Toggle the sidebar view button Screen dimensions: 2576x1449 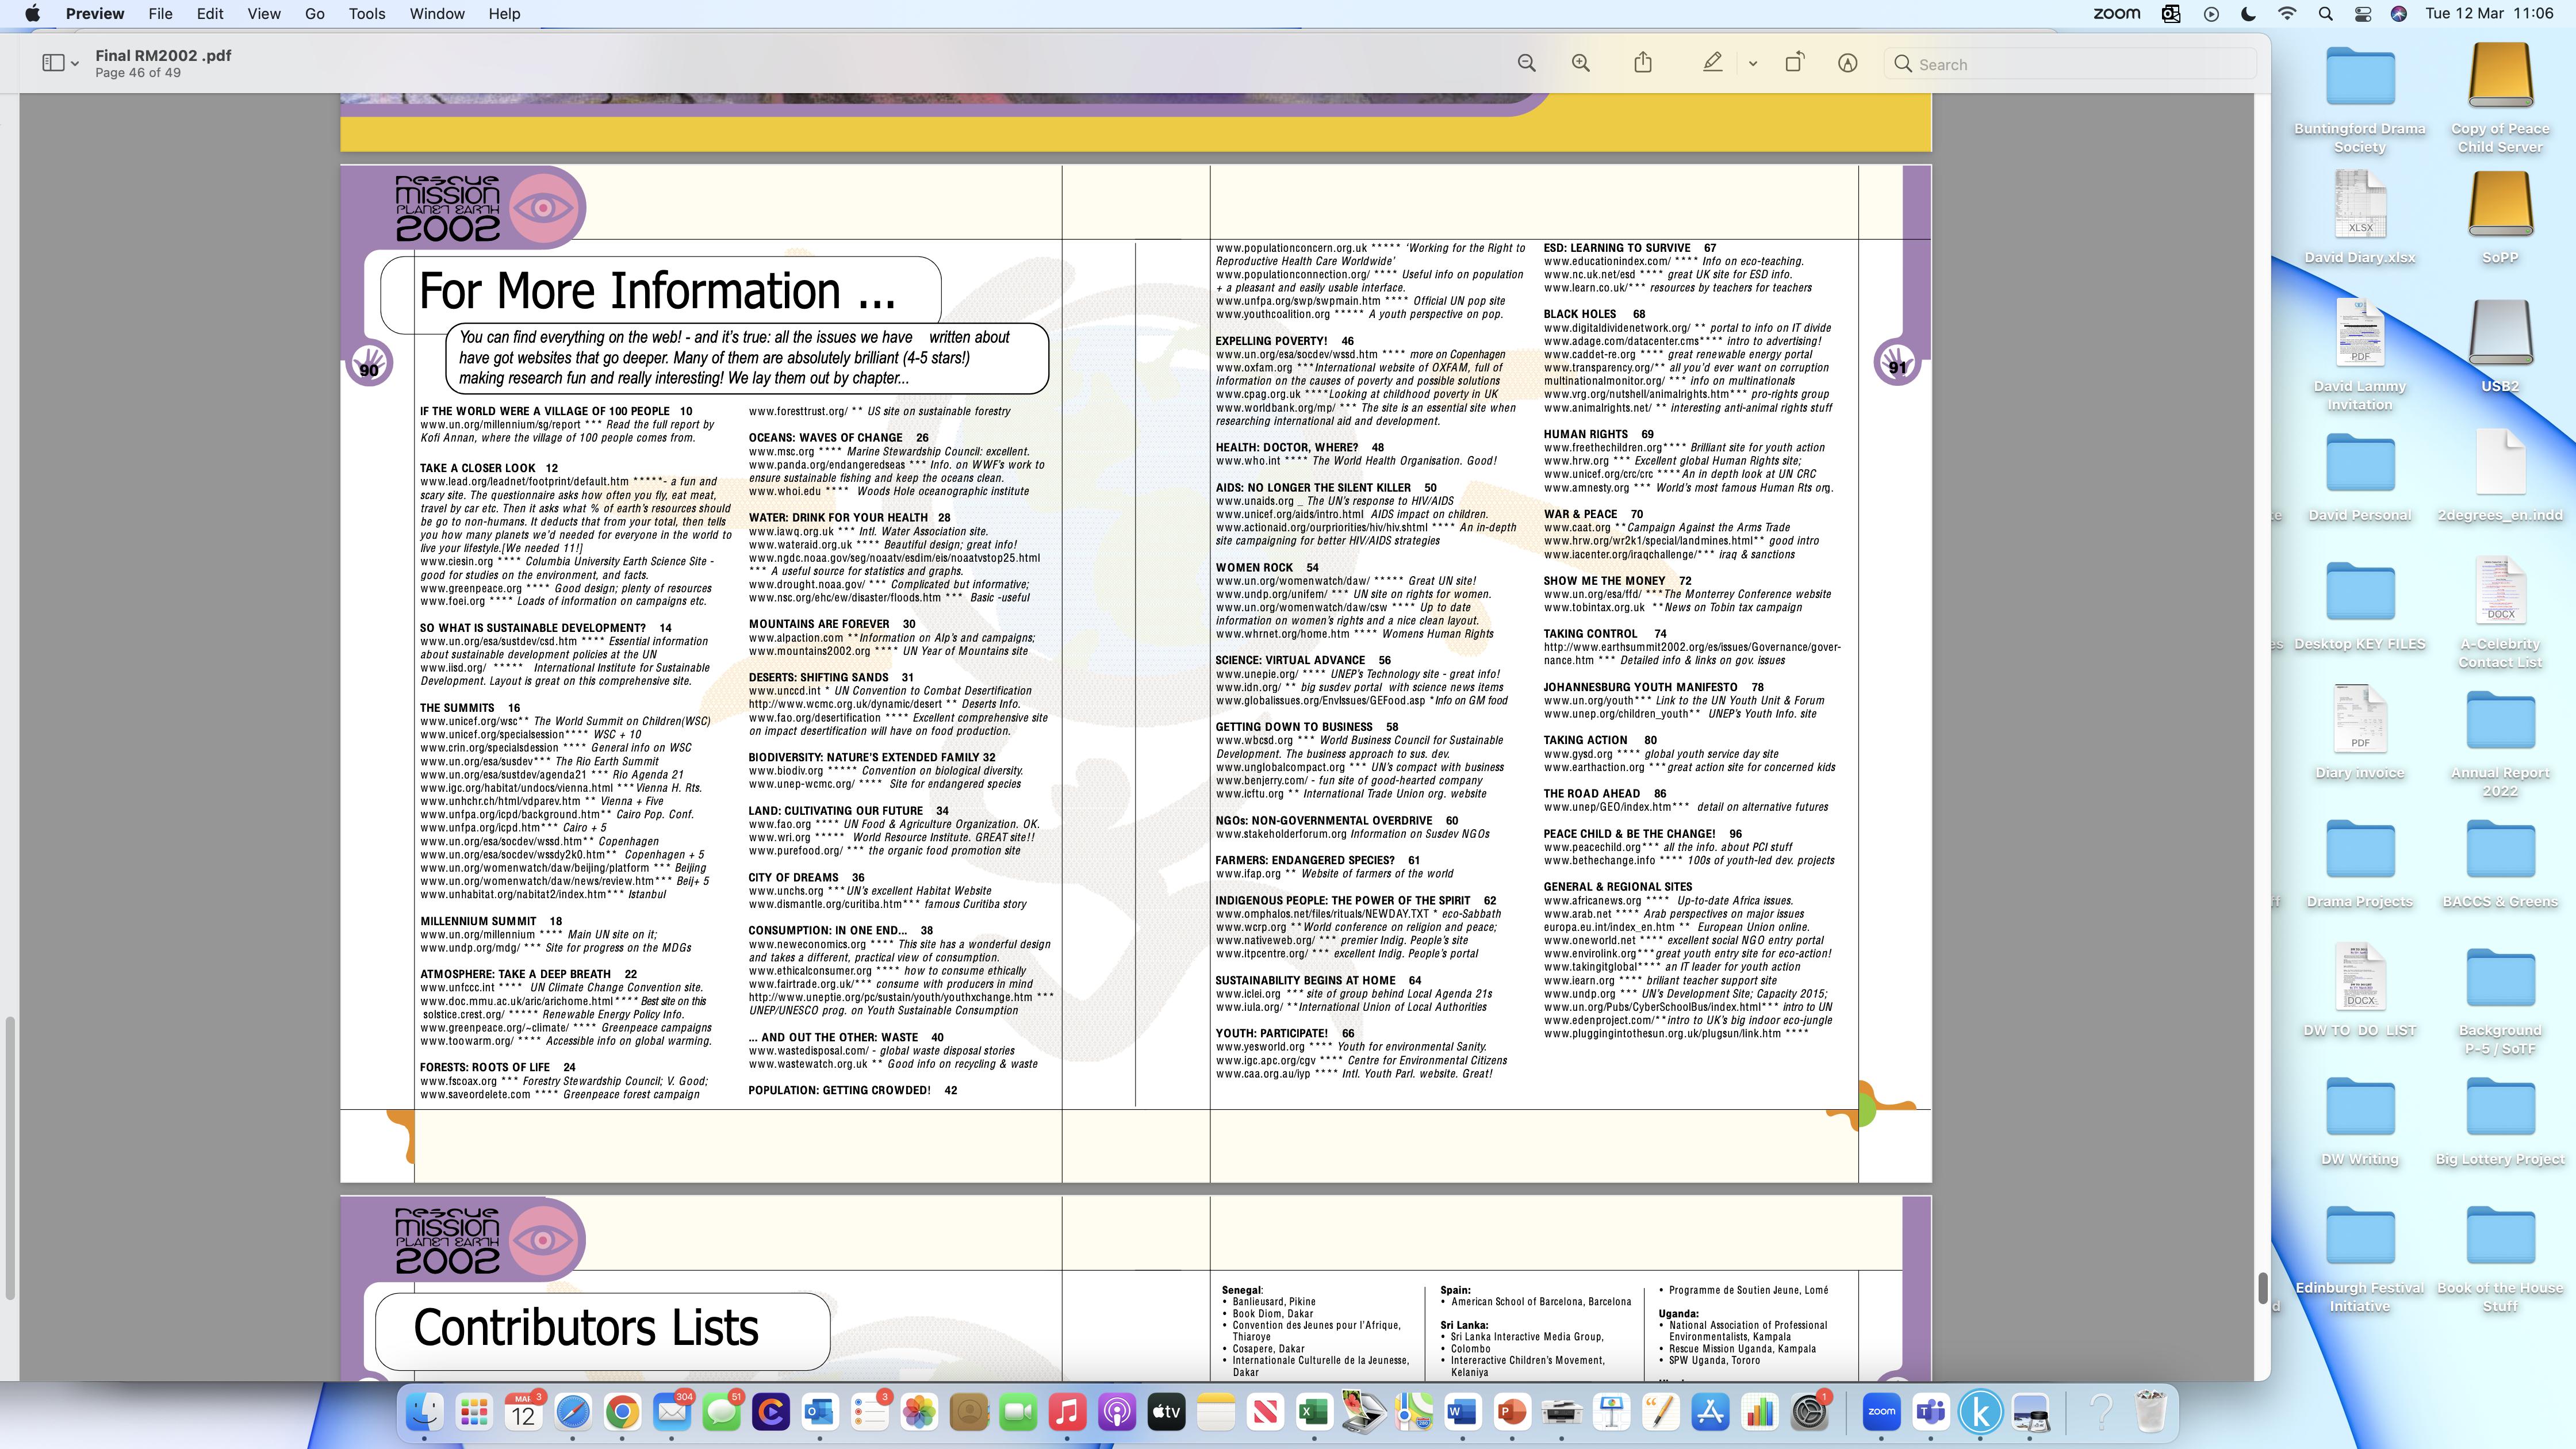[53, 63]
